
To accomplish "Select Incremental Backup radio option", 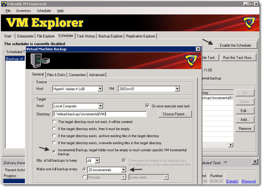I will click(54, 152).
